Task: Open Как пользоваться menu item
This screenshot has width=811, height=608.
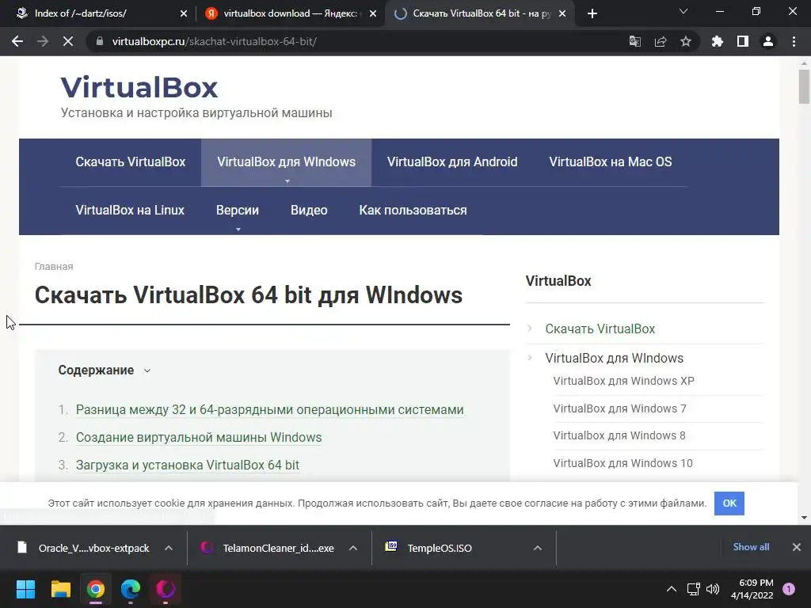Action: coord(413,211)
